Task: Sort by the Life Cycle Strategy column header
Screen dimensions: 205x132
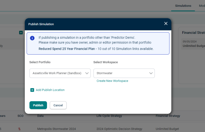Action: pos(109,116)
